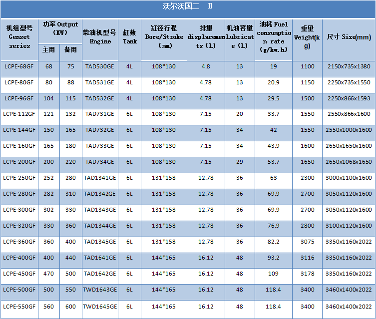376x319 pixels.
Task: Select the 备用 sub-header cell
Action: [x=70, y=50]
